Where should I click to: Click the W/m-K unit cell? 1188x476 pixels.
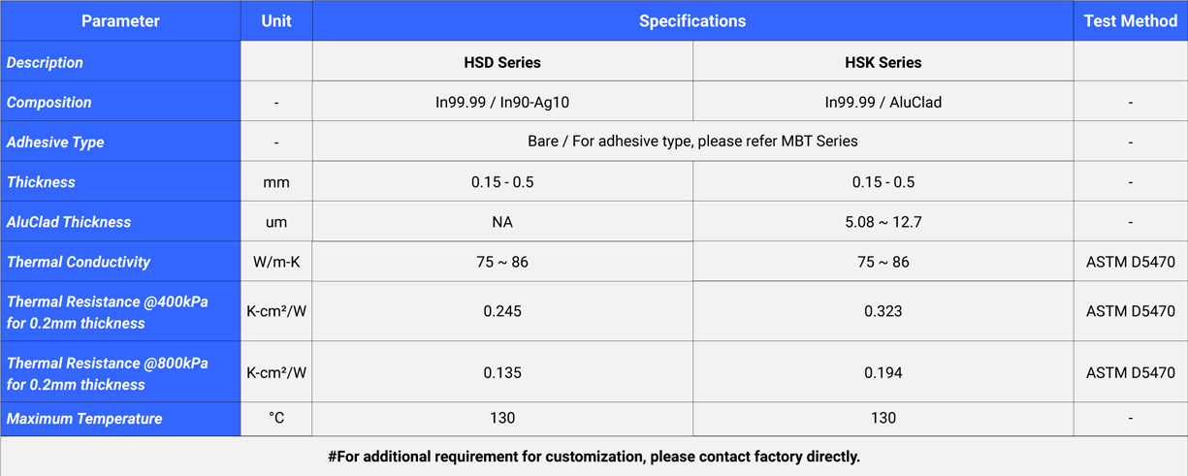coord(276,262)
